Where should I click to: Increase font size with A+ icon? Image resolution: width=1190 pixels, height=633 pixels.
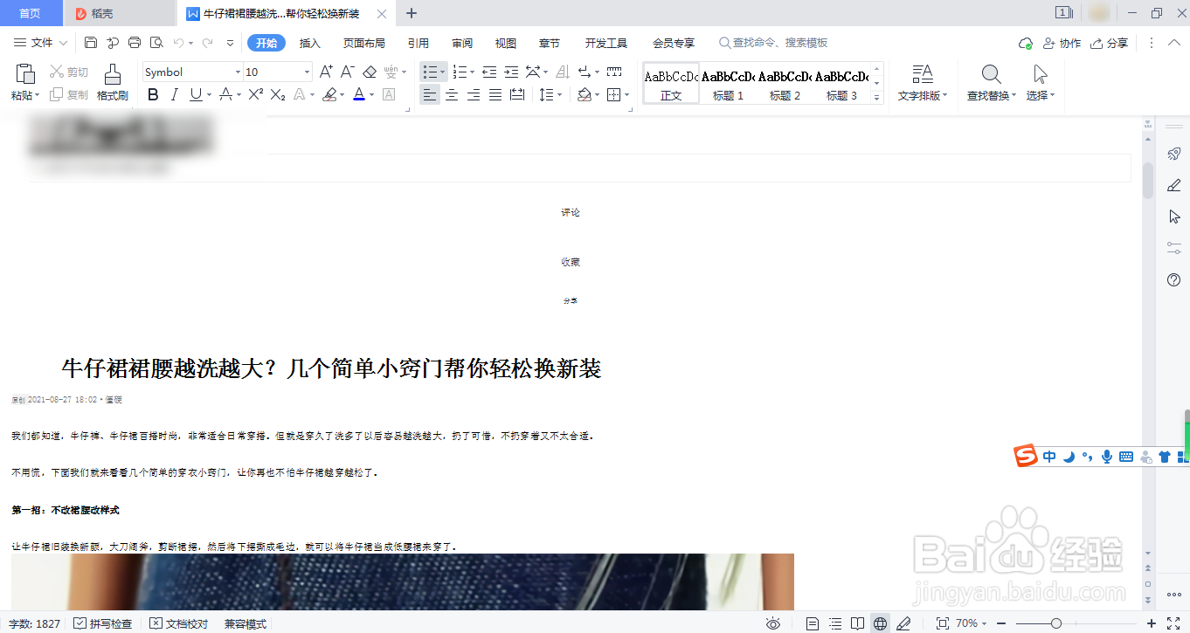tap(326, 72)
